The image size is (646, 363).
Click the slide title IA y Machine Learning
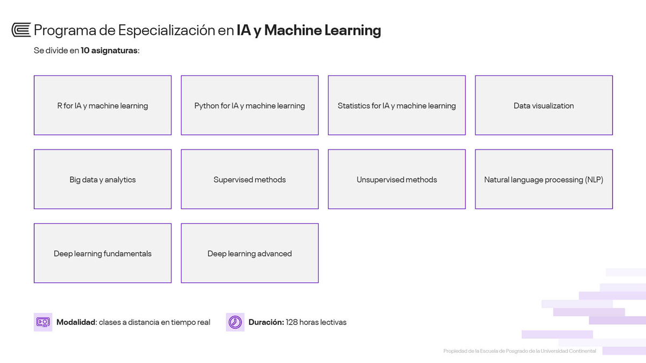(309, 30)
